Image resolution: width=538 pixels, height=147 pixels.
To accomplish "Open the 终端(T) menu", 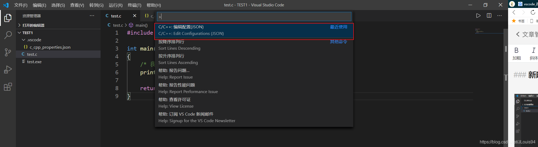I will pyautogui.click(x=134, y=5).
